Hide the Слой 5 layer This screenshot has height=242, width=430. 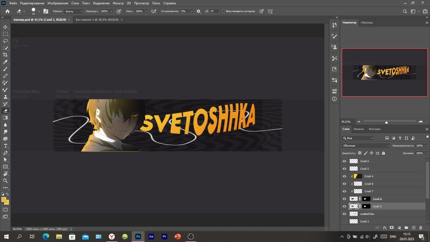(344, 169)
